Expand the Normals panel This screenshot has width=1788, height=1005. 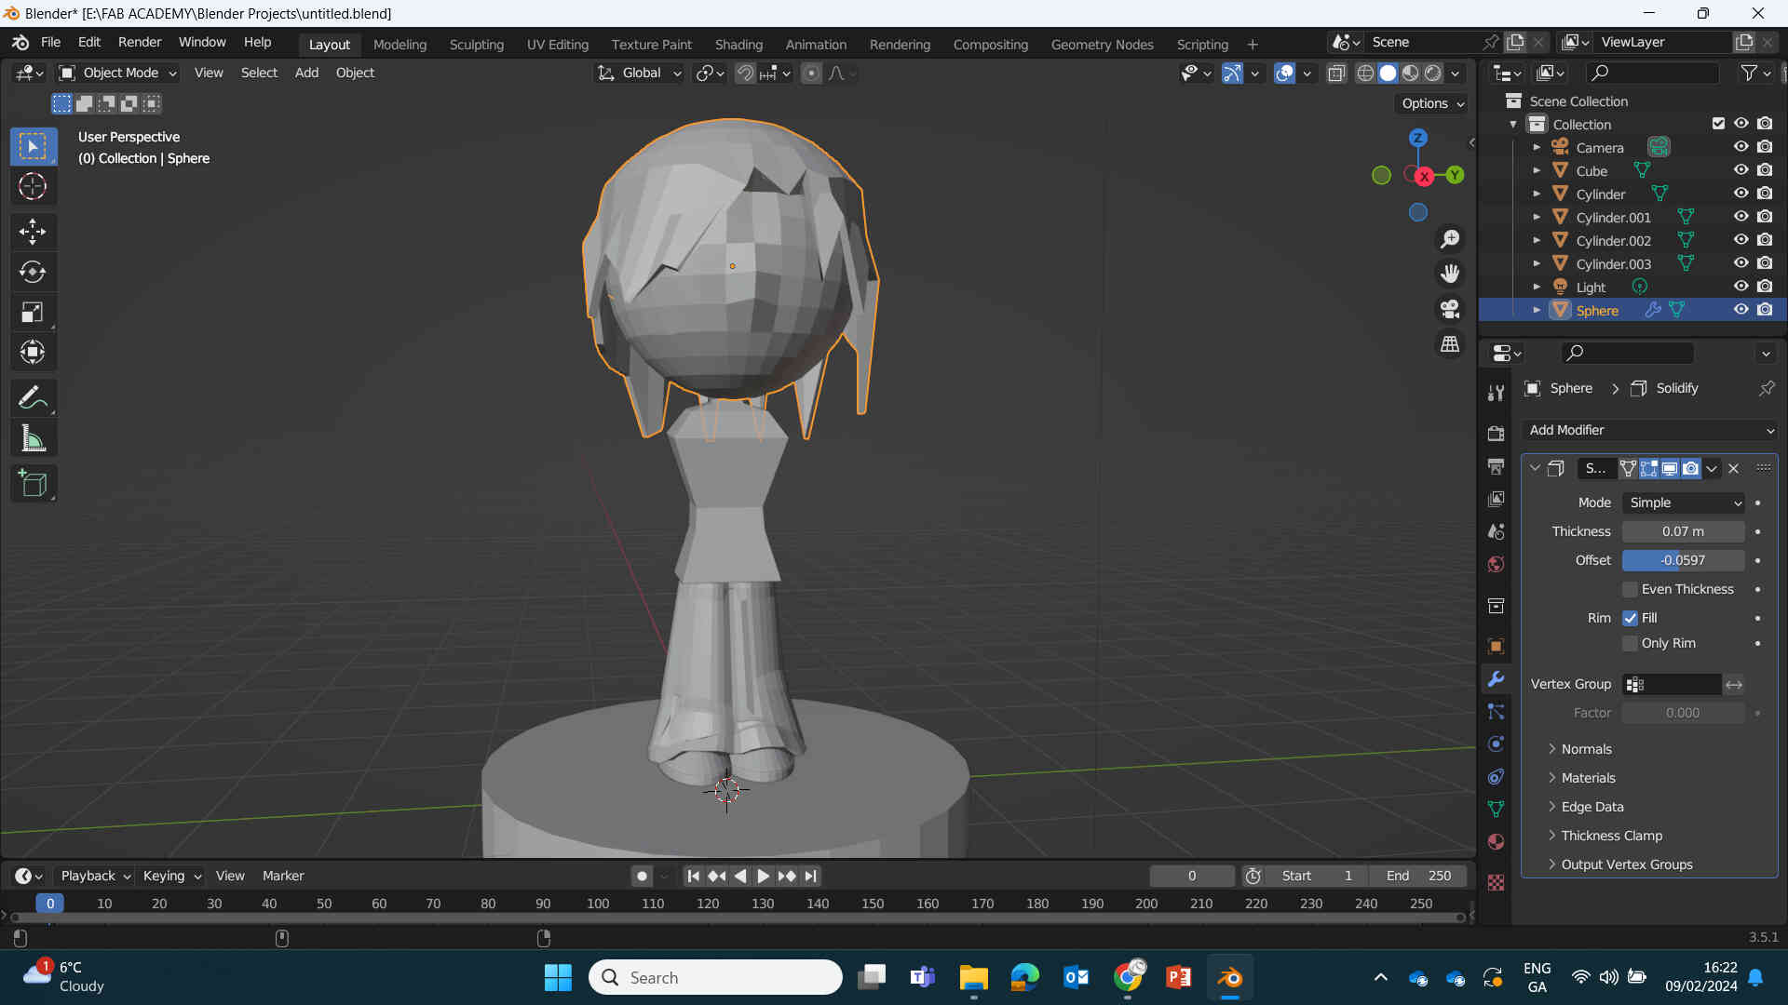coord(1586,749)
